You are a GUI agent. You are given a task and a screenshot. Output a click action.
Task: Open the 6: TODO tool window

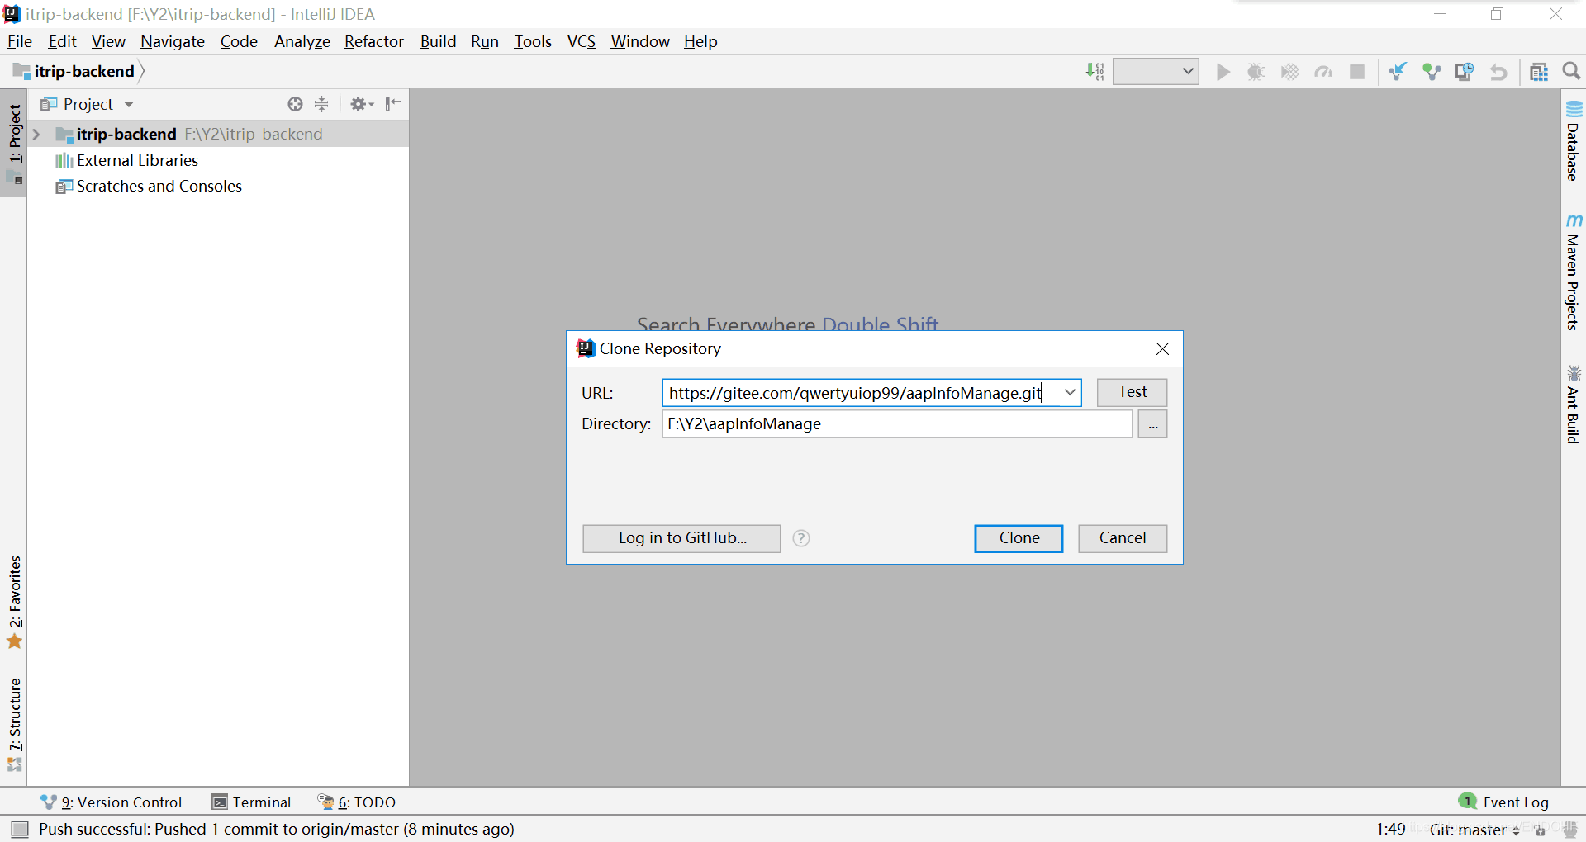click(357, 802)
